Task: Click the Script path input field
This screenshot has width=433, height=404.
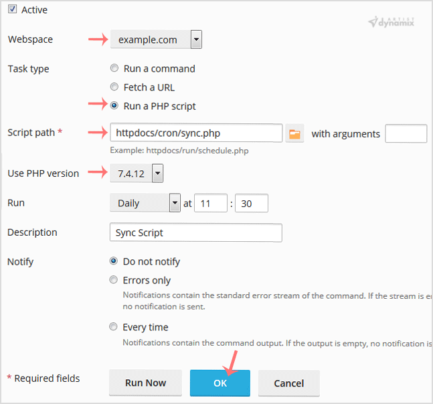Action: tap(195, 133)
